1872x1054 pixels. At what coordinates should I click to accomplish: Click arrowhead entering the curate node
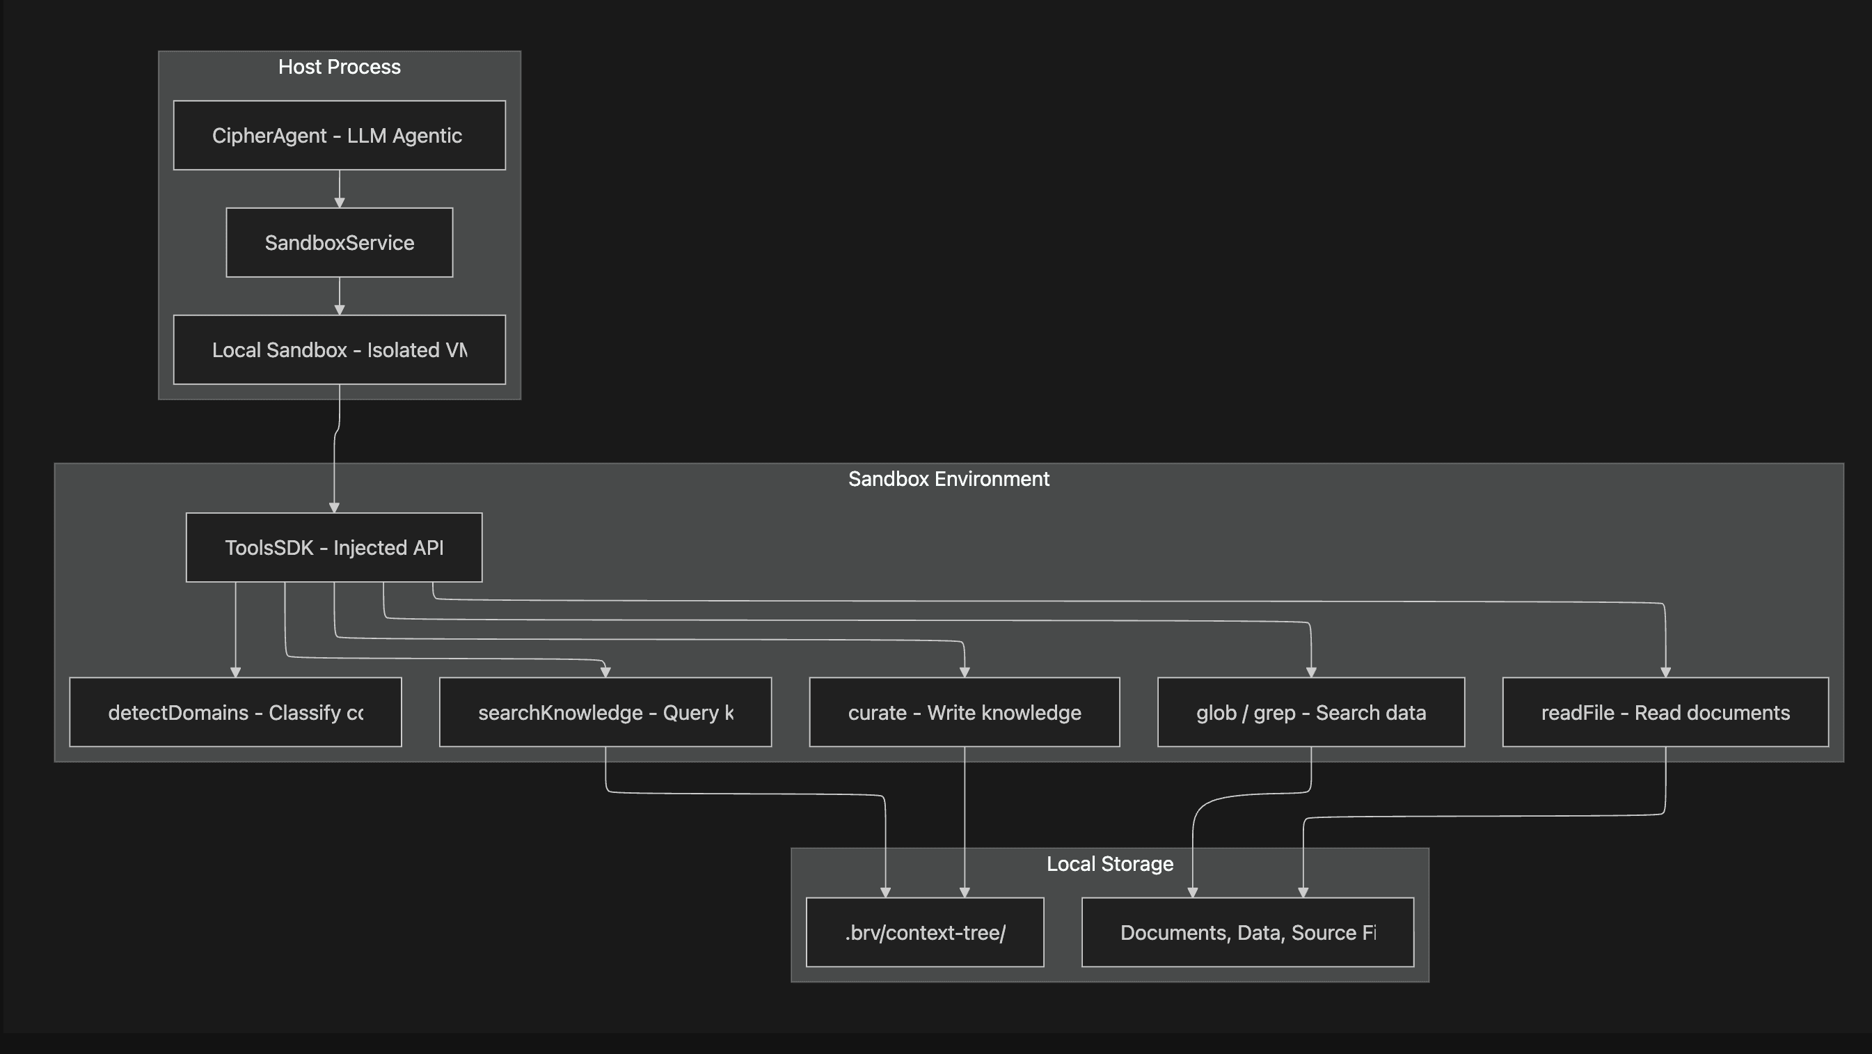pyautogui.click(x=965, y=672)
